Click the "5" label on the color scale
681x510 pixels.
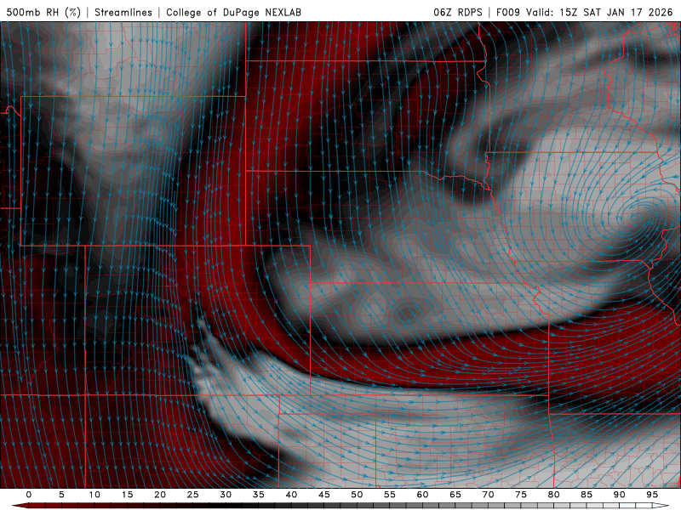tap(61, 495)
